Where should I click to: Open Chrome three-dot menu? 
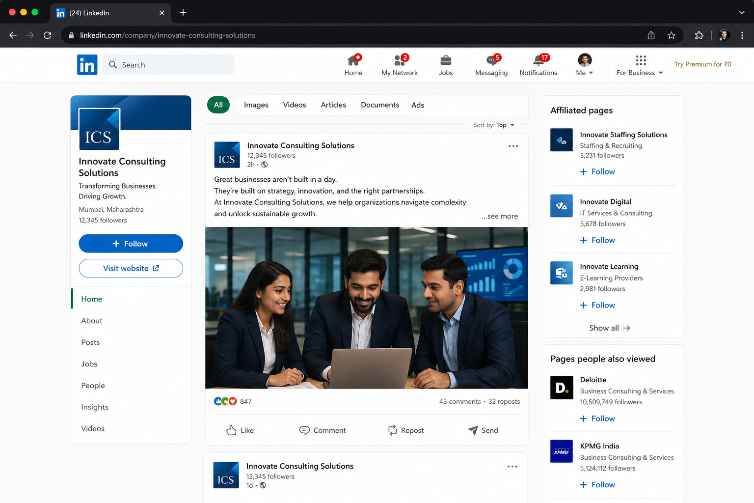click(x=742, y=35)
